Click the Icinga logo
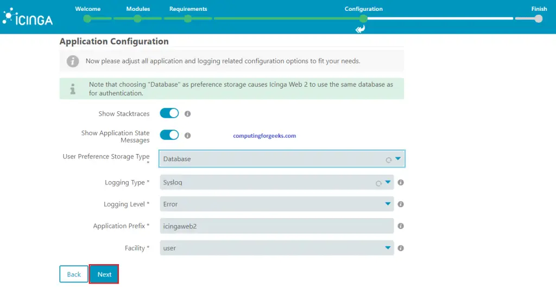The height and width of the screenshot is (288, 556). (x=27, y=17)
